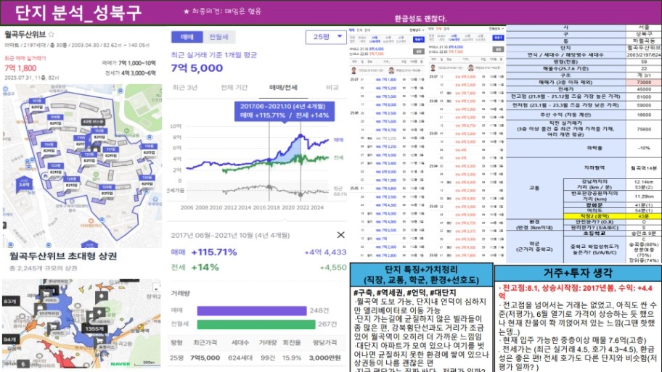Click the 7억 5,200 row in 매매 list
Viewport: 662px width, 372px height.
(386, 88)
